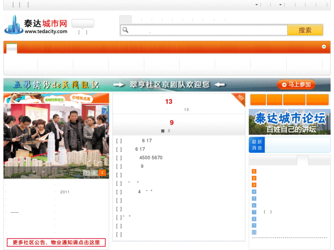This screenshot has width=334, height=250.
Task: Click ranking badge number 5
Action: (x=254, y=199)
